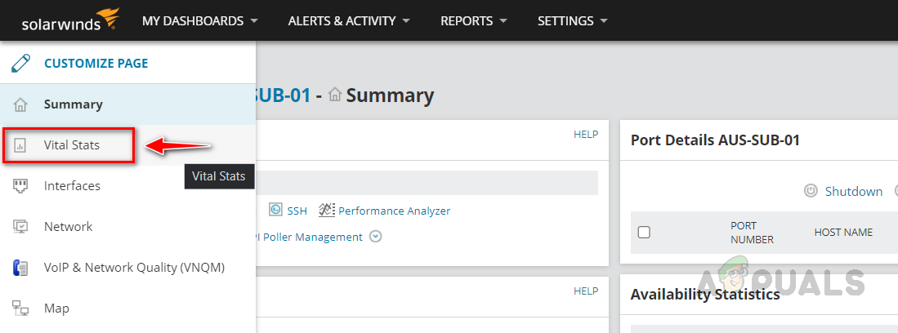
Task: Click the SSH link
Action: [297, 211]
